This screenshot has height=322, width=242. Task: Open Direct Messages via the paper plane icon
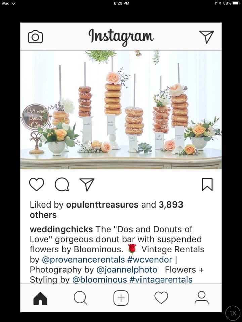click(x=207, y=36)
